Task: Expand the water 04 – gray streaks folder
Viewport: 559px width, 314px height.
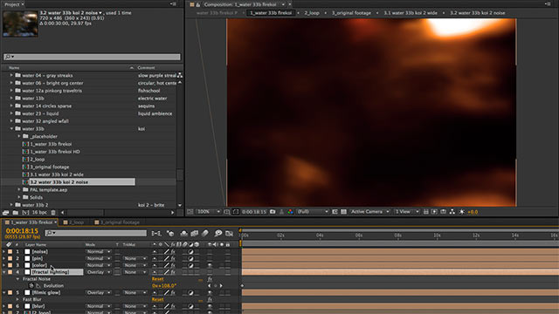Action: (x=11, y=75)
